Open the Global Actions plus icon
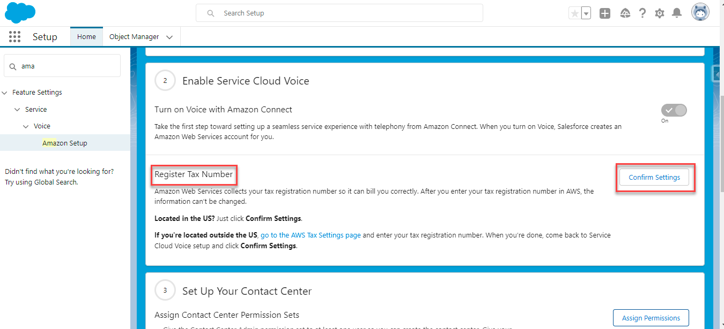Viewport: 724px width, 329px height. pos(605,13)
